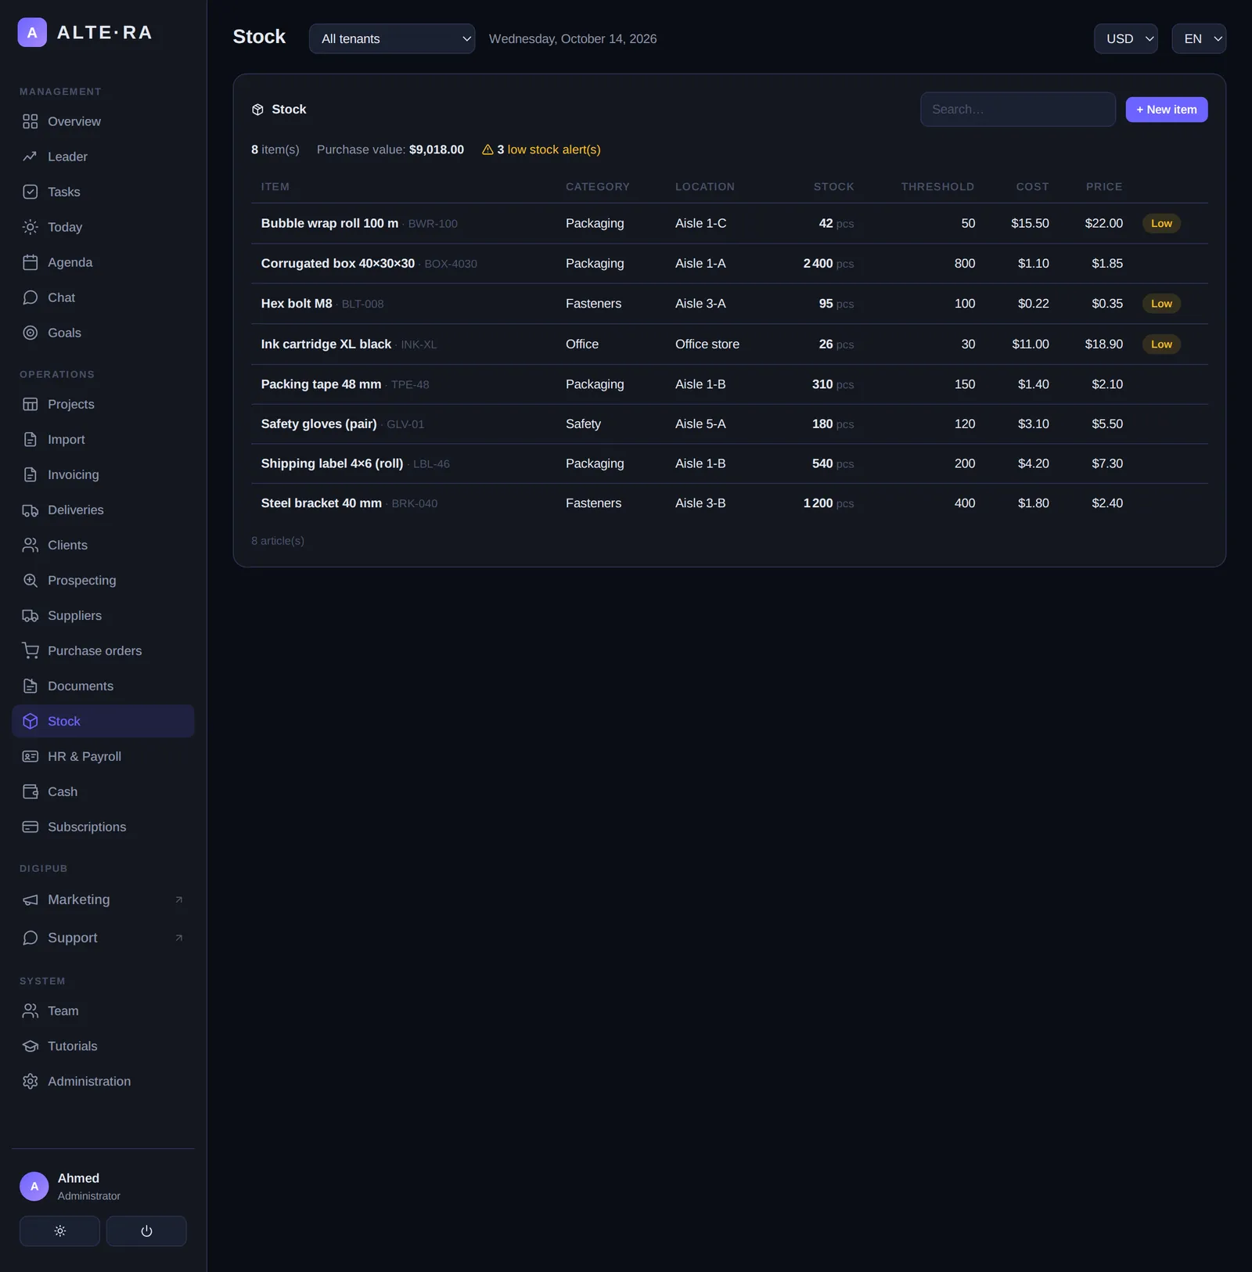Click the Marketing megaphone icon

click(30, 900)
